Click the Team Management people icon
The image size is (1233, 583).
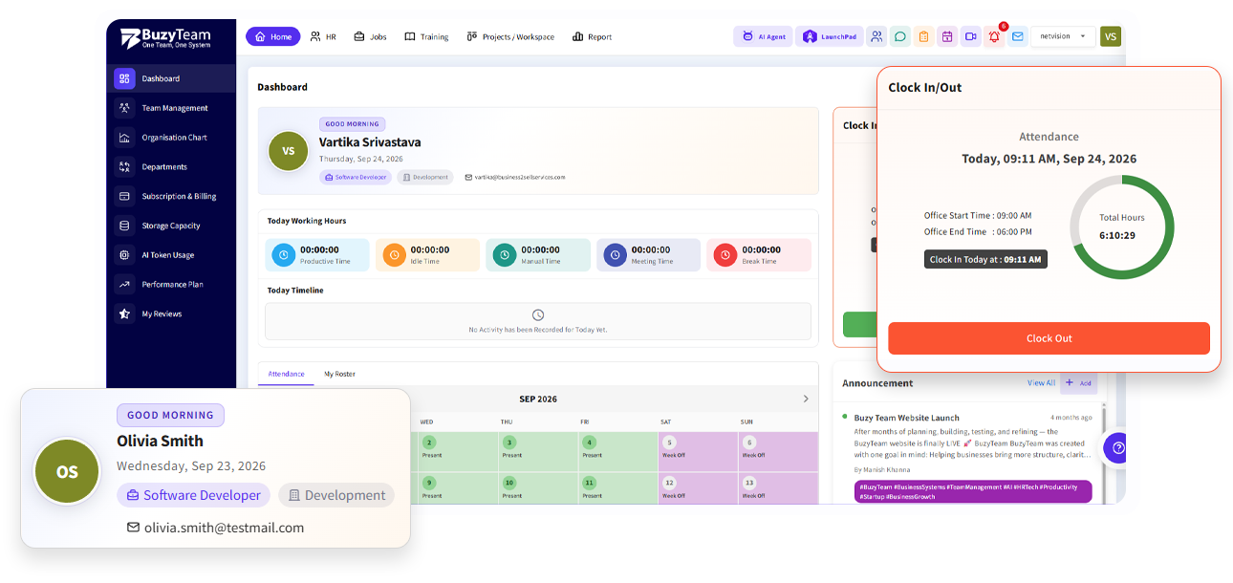tap(123, 108)
